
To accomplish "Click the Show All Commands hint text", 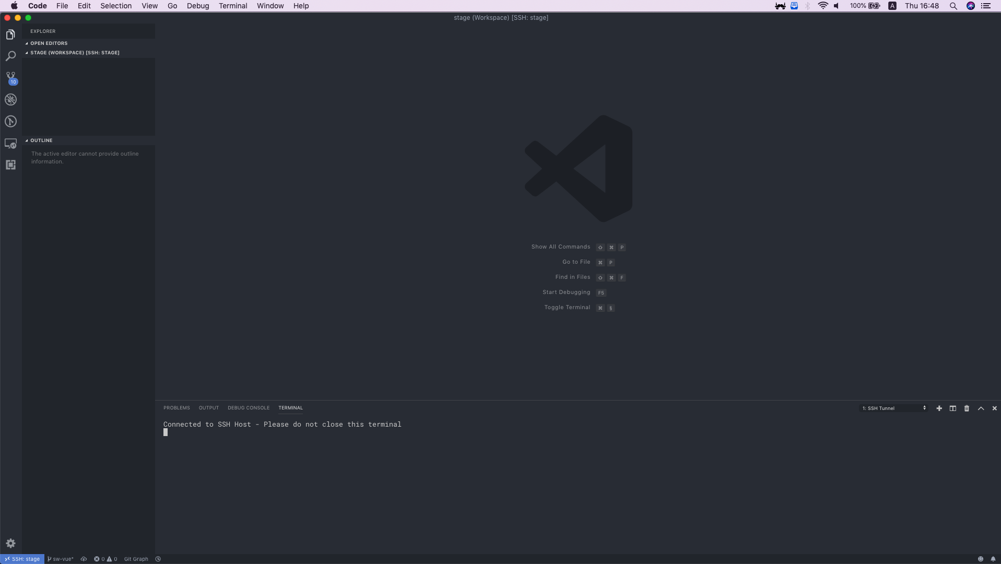I will 560,247.
